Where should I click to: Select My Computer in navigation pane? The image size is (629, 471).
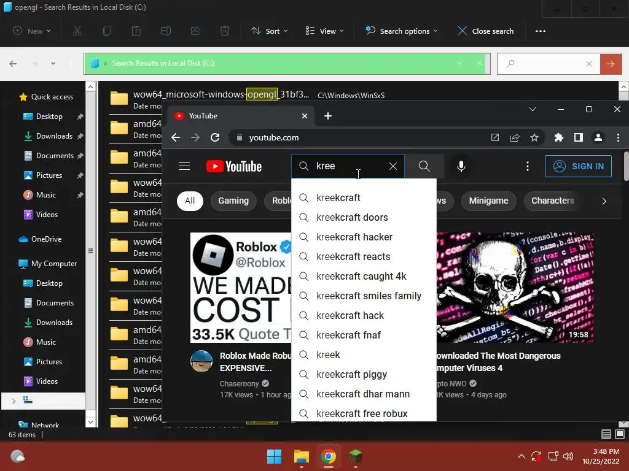pos(54,264)
